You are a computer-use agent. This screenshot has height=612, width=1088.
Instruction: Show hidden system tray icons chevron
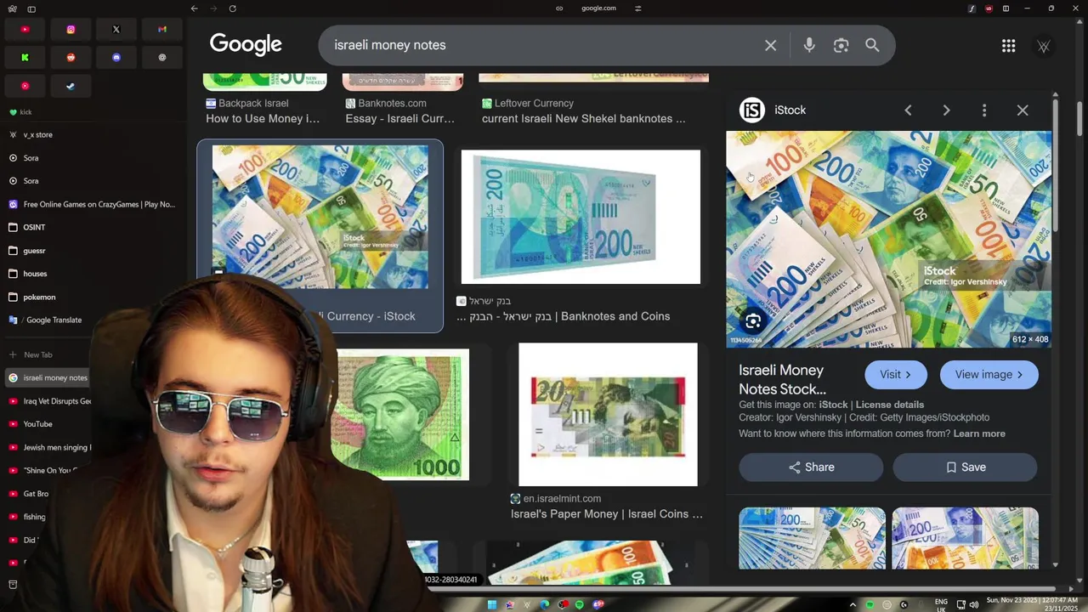(x=853, y=604)
